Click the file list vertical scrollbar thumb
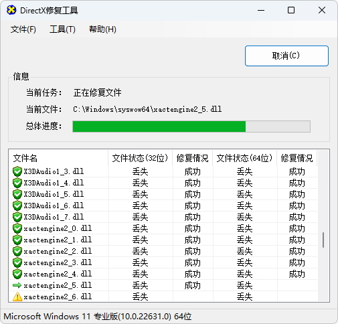Screen dimensions: 338x324 [323, 240]
